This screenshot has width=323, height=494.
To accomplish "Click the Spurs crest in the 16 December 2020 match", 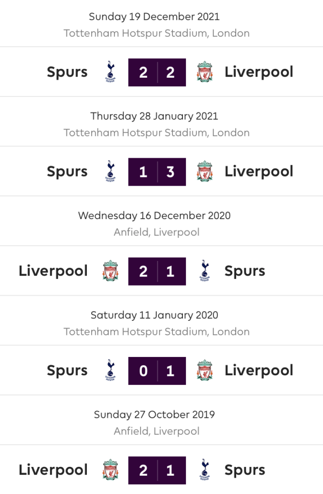I will [x=205, y=271].
